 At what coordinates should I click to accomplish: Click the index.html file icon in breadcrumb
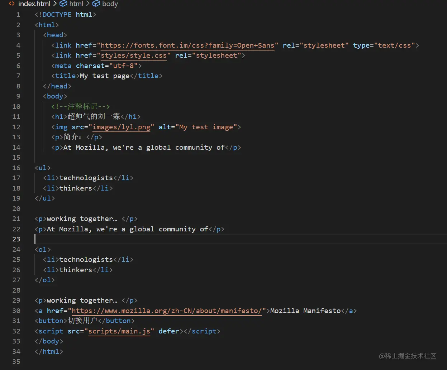pos(12,4)
